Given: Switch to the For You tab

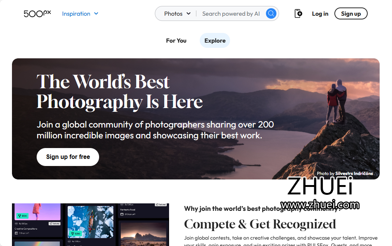Looking at the screenshot, I should click(x=176, y=40).
